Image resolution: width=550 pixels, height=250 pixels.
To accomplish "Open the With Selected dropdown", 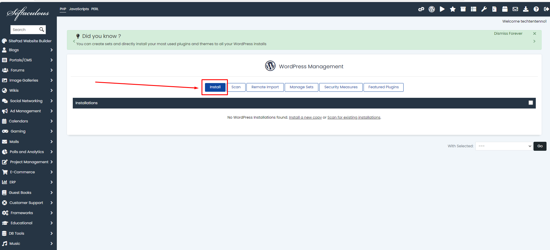I will [x=504, y=146].
